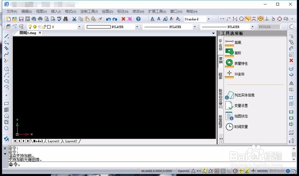
Task: Toggle Grid display in status bar
Action: tap(223, 171)
